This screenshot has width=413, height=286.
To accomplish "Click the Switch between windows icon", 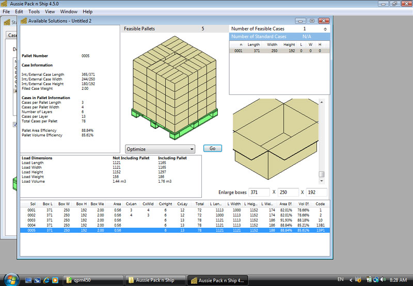I will coord(37,280).
